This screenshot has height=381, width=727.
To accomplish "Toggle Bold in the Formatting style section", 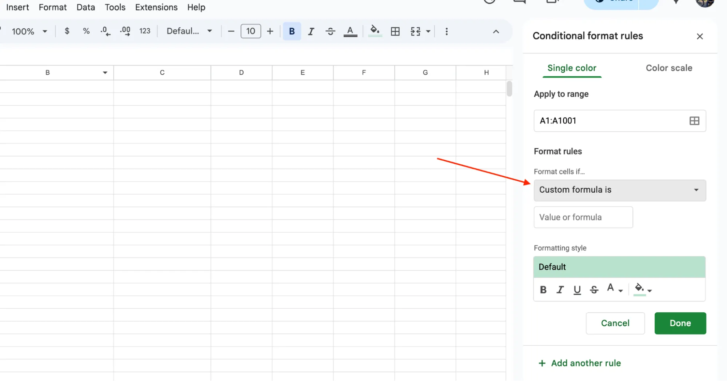I will (543, 290).
